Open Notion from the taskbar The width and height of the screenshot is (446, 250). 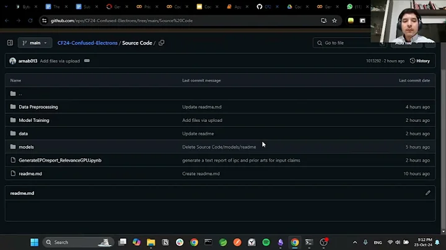coord(165,243)
